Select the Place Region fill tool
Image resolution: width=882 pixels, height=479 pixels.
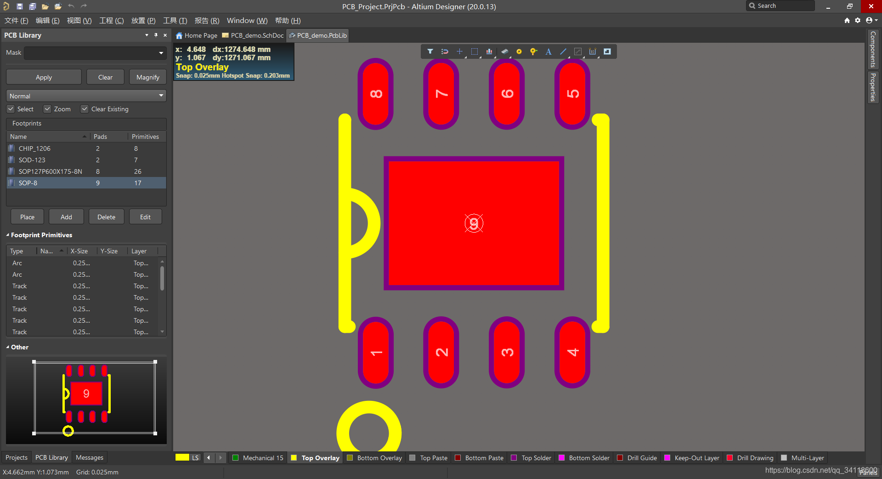(x=607, y=51)
